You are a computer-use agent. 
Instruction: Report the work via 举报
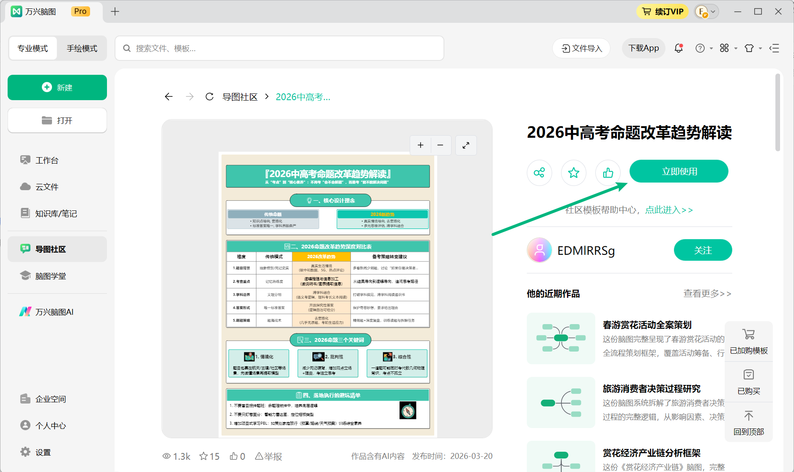point(268,456)
